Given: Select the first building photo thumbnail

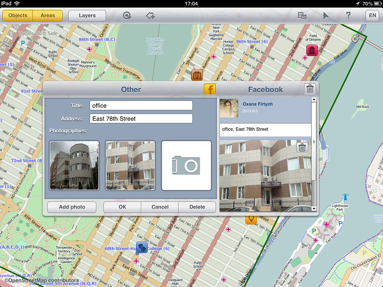Looking at the screenshot, I should click(x=74, y=165).
